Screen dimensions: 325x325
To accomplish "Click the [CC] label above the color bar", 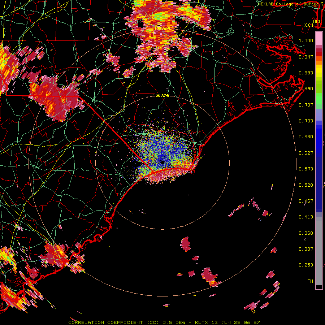I will click(308, 25).
